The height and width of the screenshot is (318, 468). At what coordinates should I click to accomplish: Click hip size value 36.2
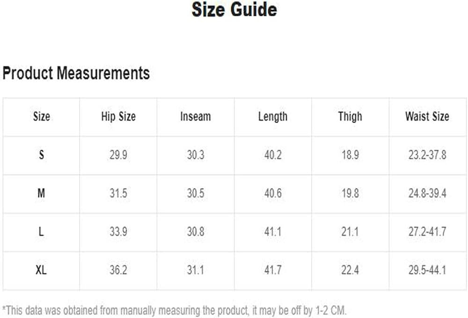coord(118,270)
